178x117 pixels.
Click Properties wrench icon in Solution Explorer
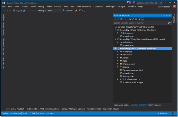[139, 19]
